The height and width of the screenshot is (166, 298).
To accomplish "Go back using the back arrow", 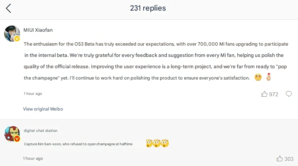I will (x=8, y=8).
